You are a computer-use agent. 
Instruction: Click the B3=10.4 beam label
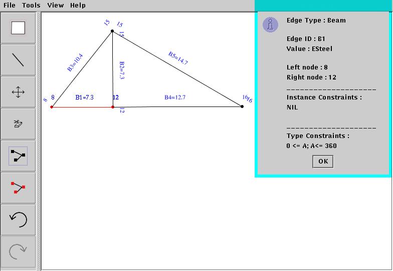coord(75,63)
